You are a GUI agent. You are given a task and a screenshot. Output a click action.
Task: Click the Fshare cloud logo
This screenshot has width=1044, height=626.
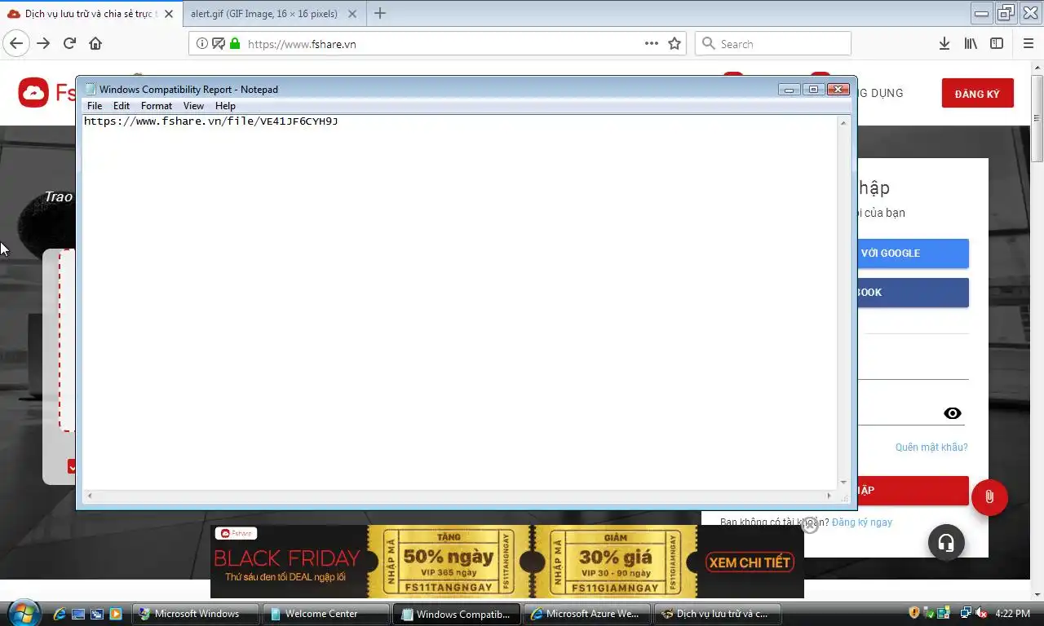[33, 93]
